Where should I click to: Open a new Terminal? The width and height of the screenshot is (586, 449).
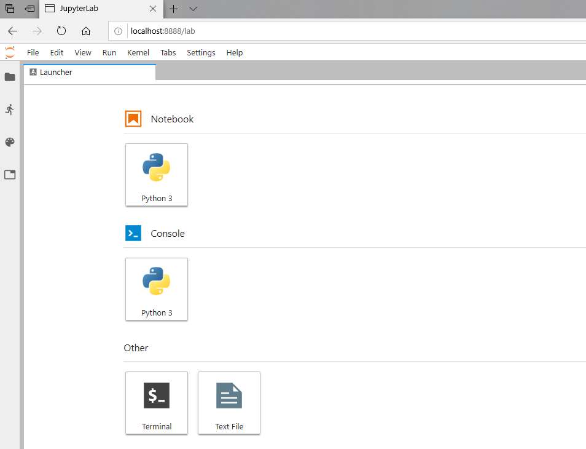[x=157, y=403]
